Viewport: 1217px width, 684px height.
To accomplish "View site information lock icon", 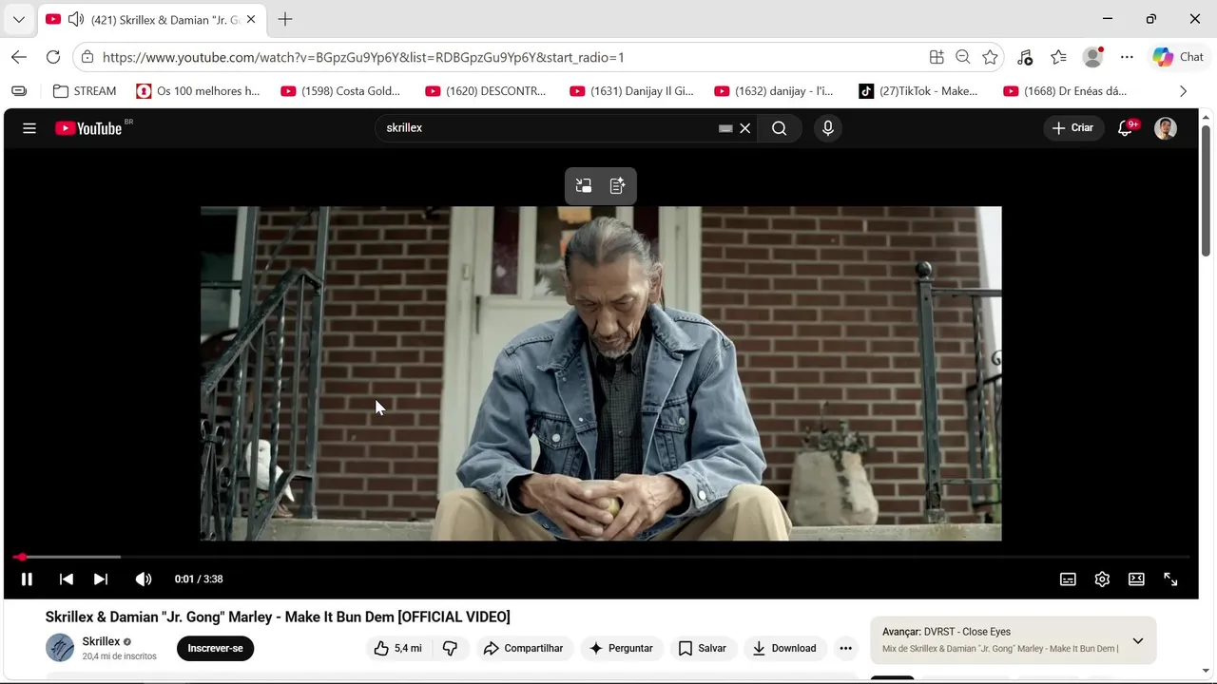I will (x=87, y=57).
